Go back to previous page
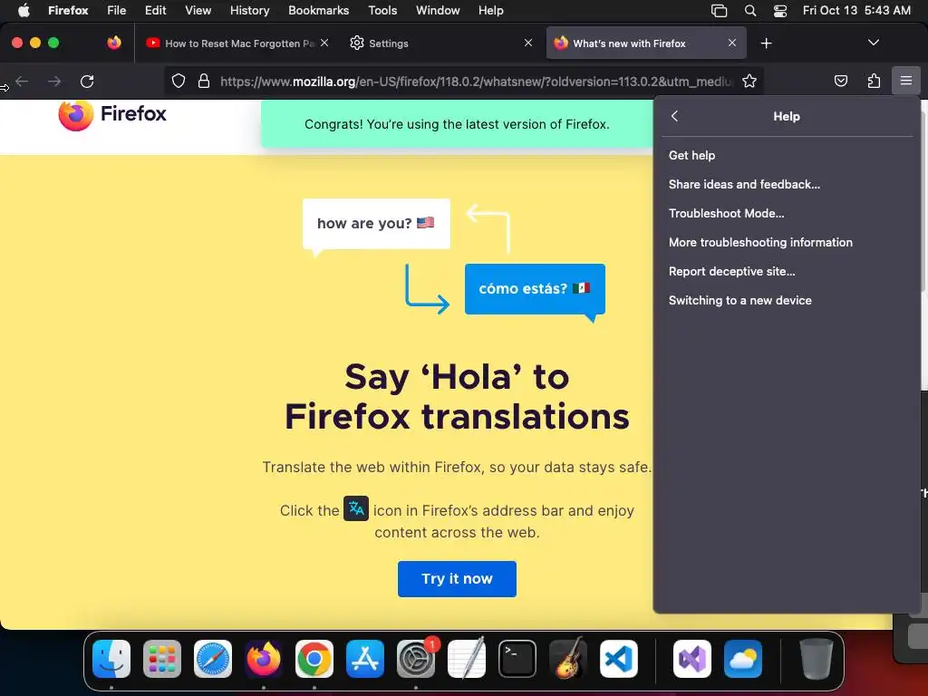Image resolution: width=928 pixels, height=696 pixels. tap(22, 81)
